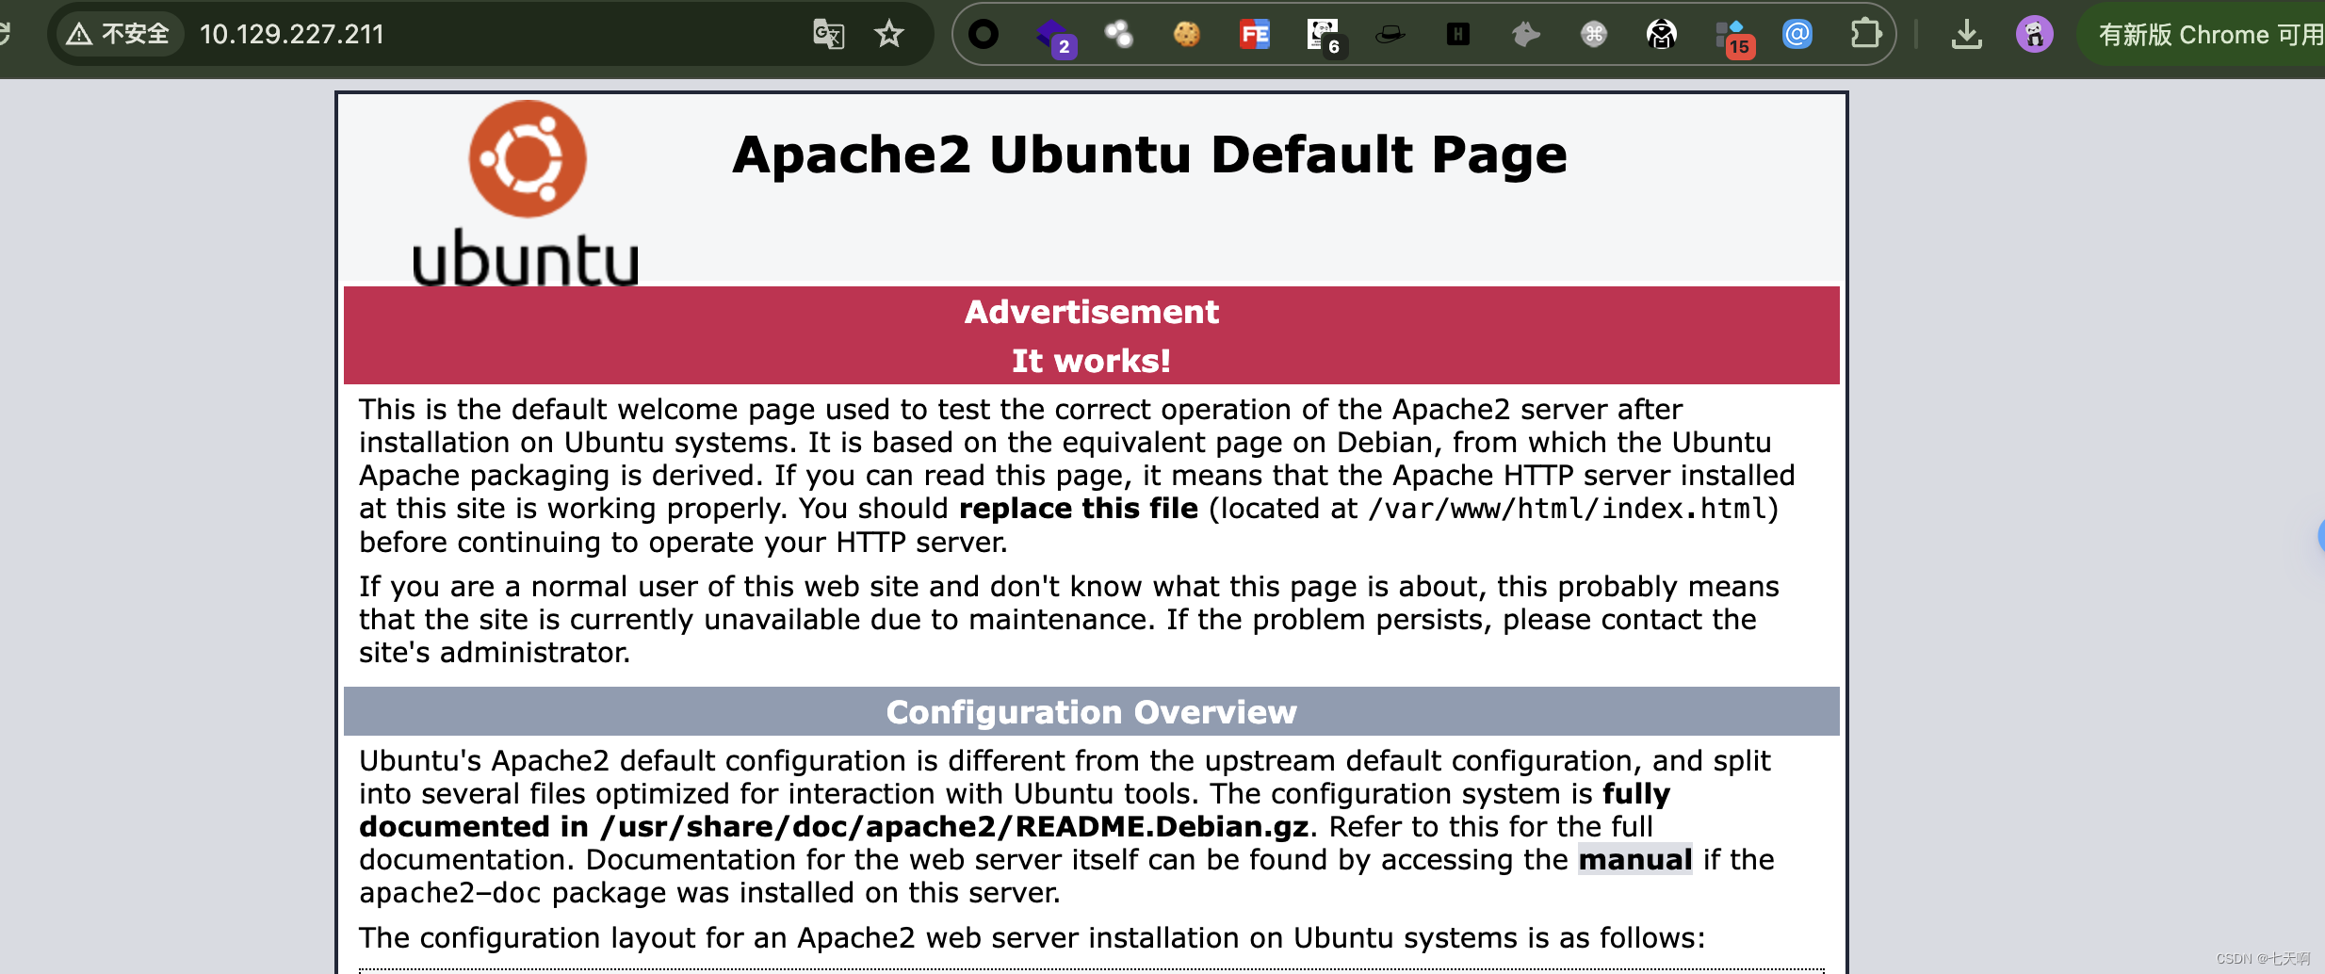Image resolution: width=2325 pixels, height=974 pixels.
Task: Click the path /var/www/html/index.html
Action: [x=1568, y=509]
